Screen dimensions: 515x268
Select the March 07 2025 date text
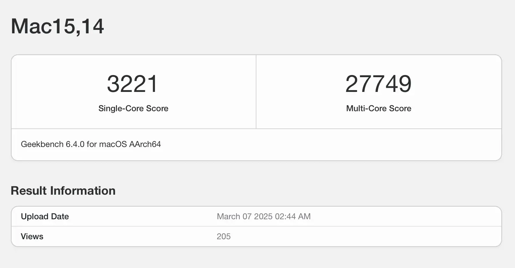[245, 216]
